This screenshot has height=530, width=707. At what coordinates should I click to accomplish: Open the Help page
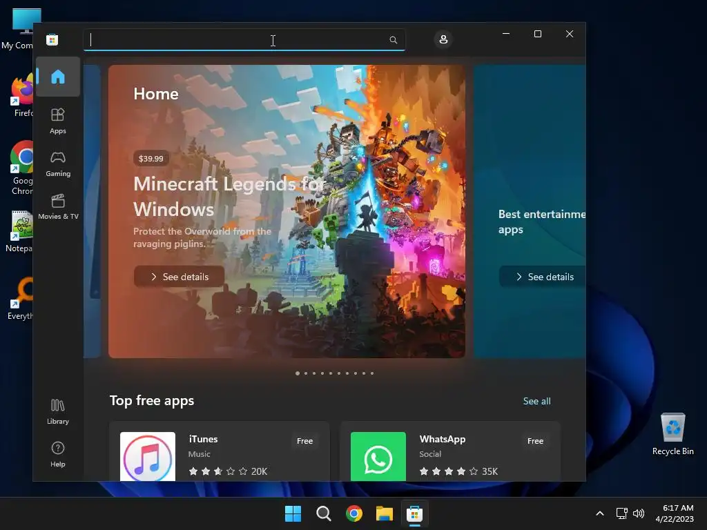(58, 454)
